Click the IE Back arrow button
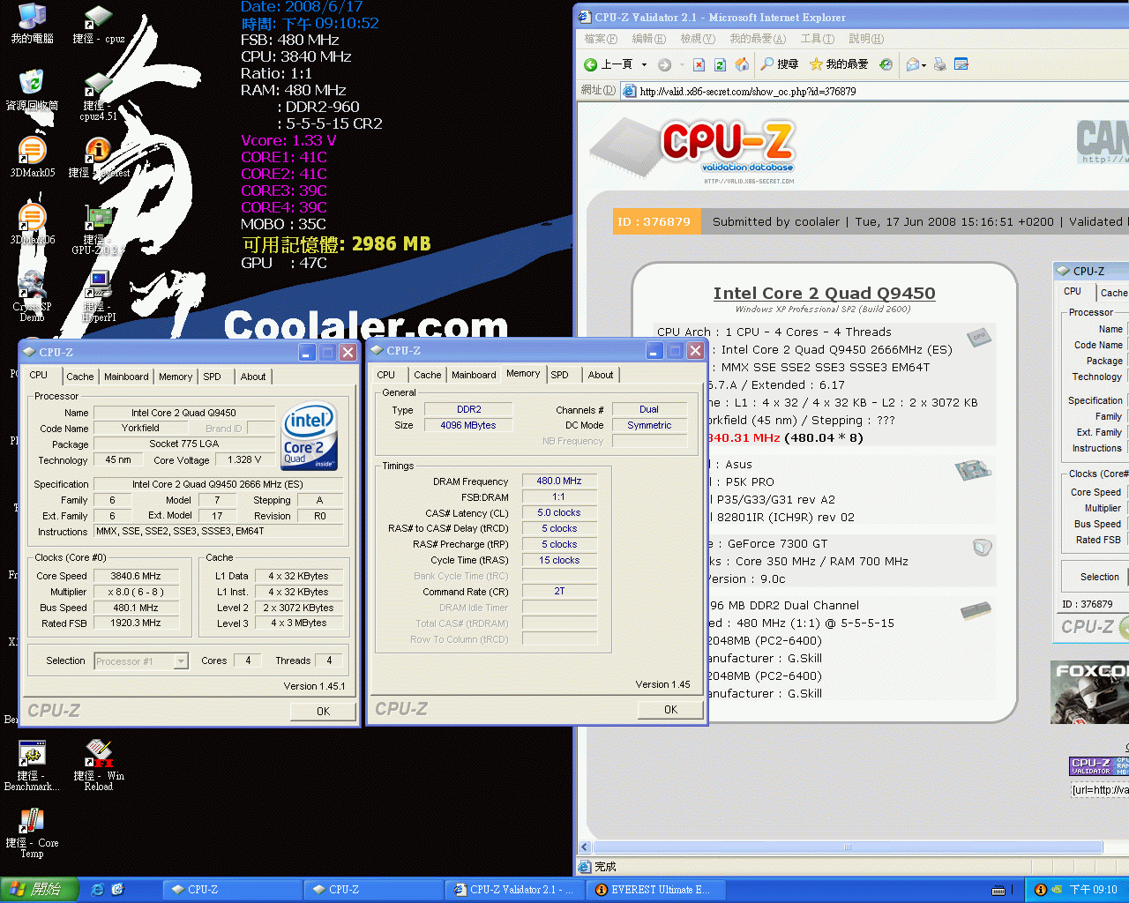This screenshot has width=1129, height=903. click(x=609, y=64)
